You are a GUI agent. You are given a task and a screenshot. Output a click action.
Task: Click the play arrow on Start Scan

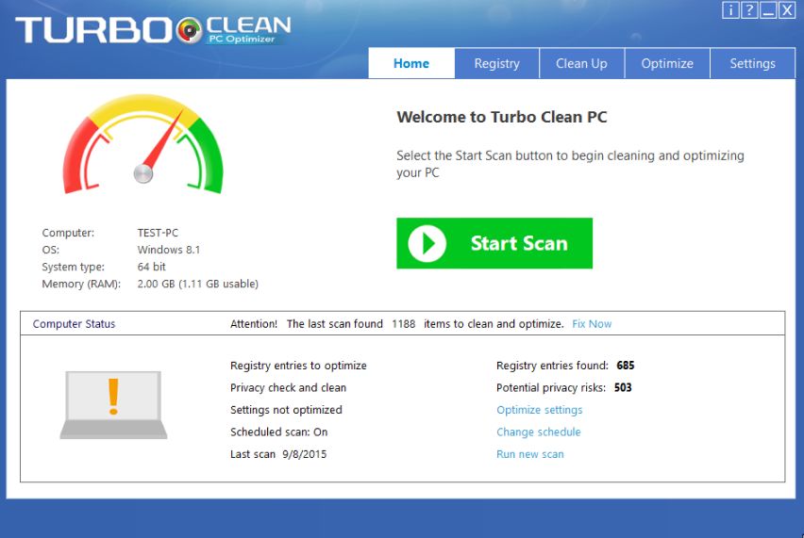coord(427,244)
